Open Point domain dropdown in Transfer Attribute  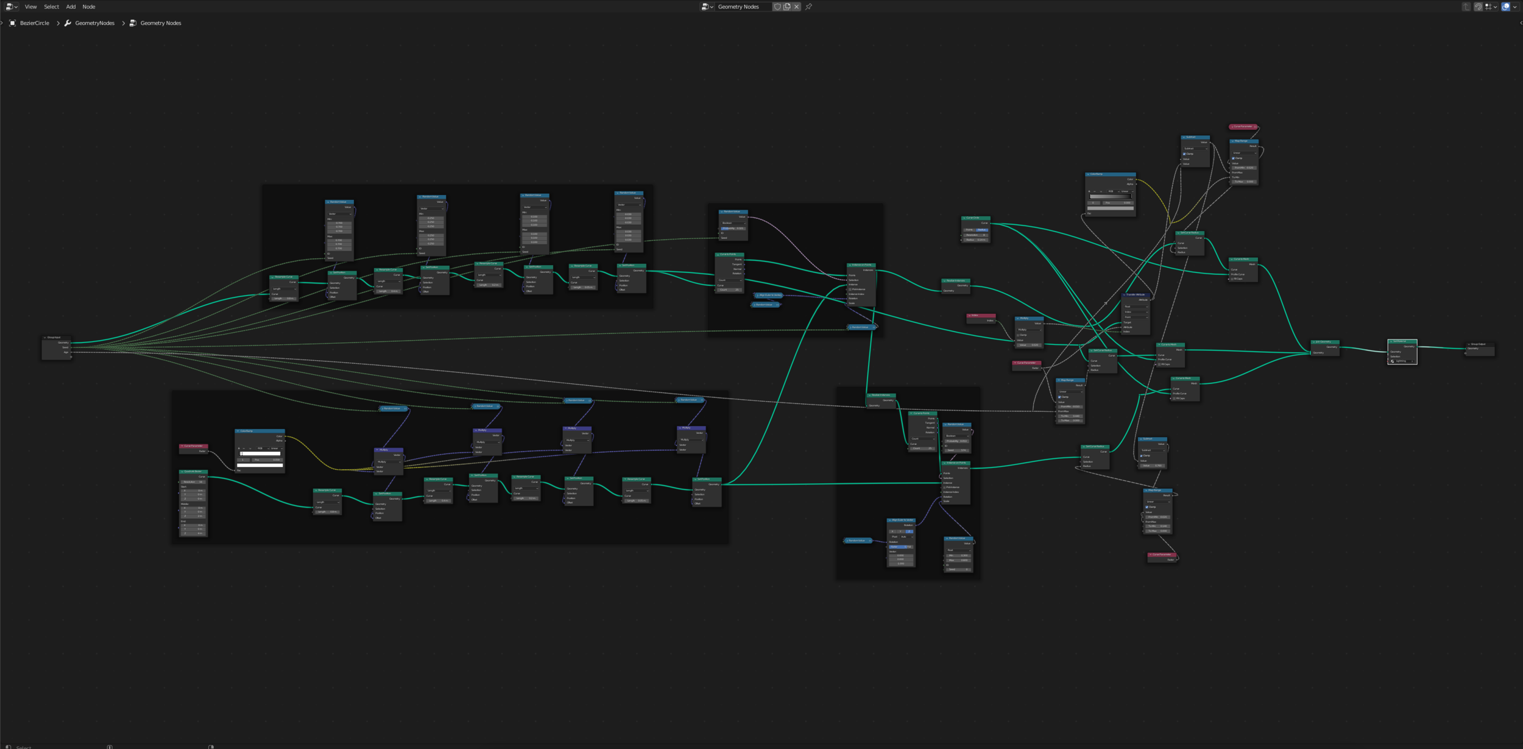click(1136, 317)
